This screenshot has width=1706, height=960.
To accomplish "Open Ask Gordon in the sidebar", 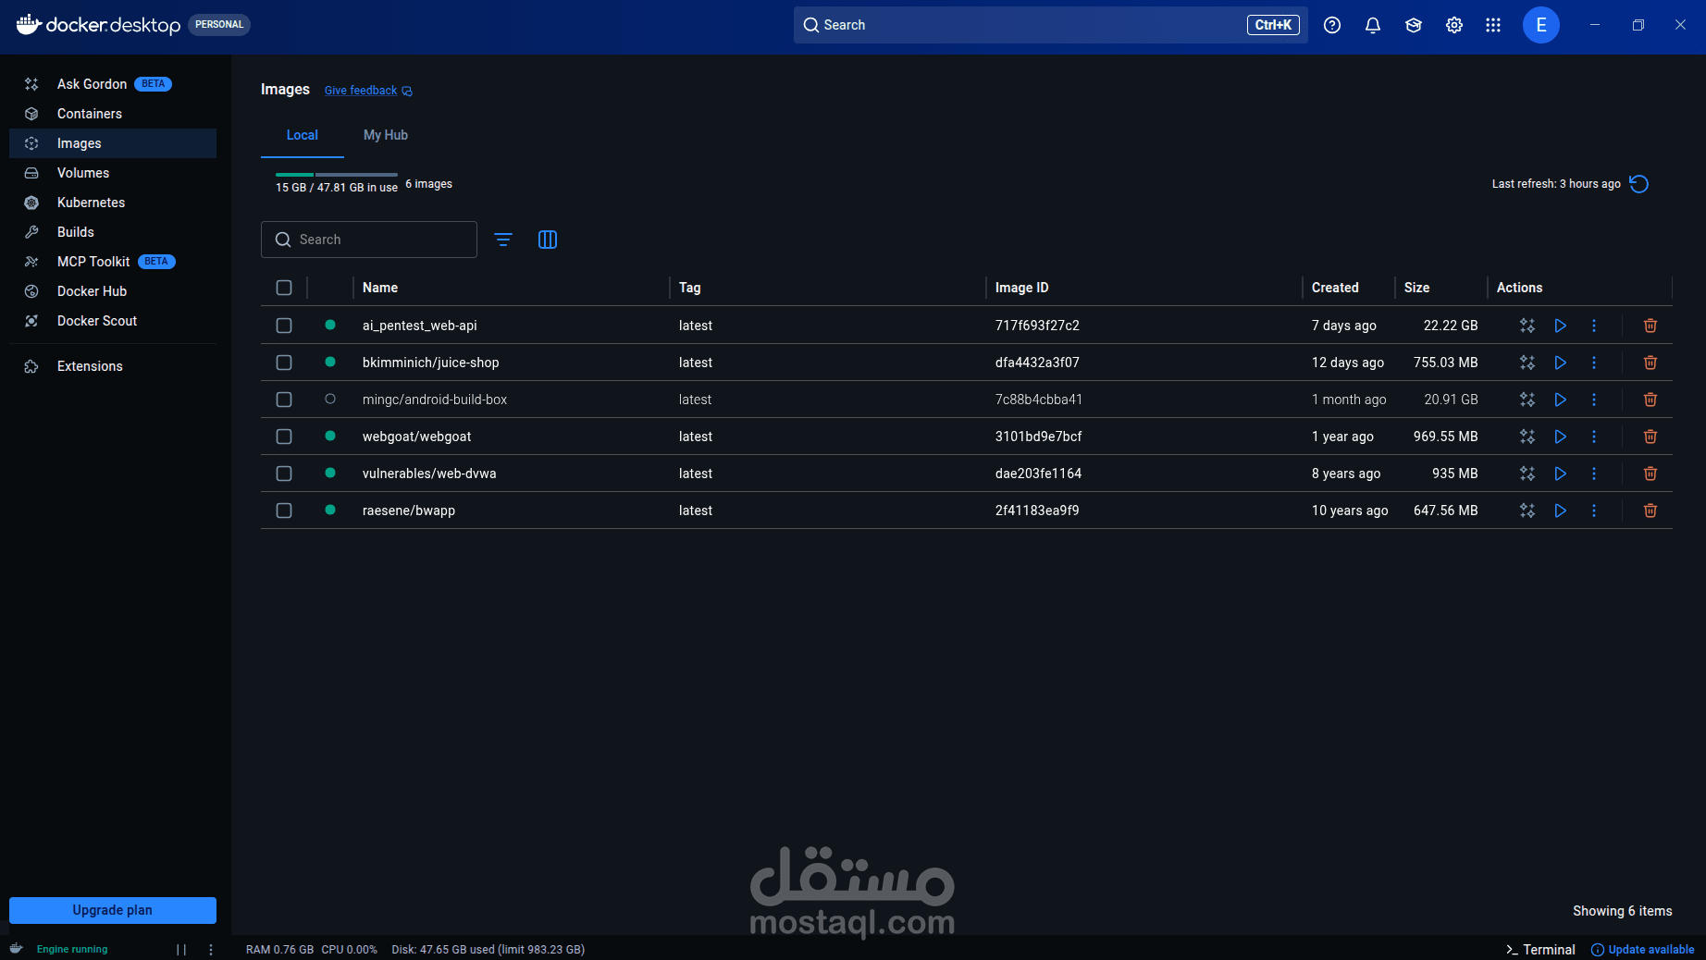I will [113, 84].
